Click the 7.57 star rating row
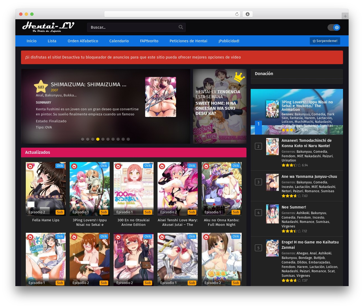The image size is (364, 308). 294,280
